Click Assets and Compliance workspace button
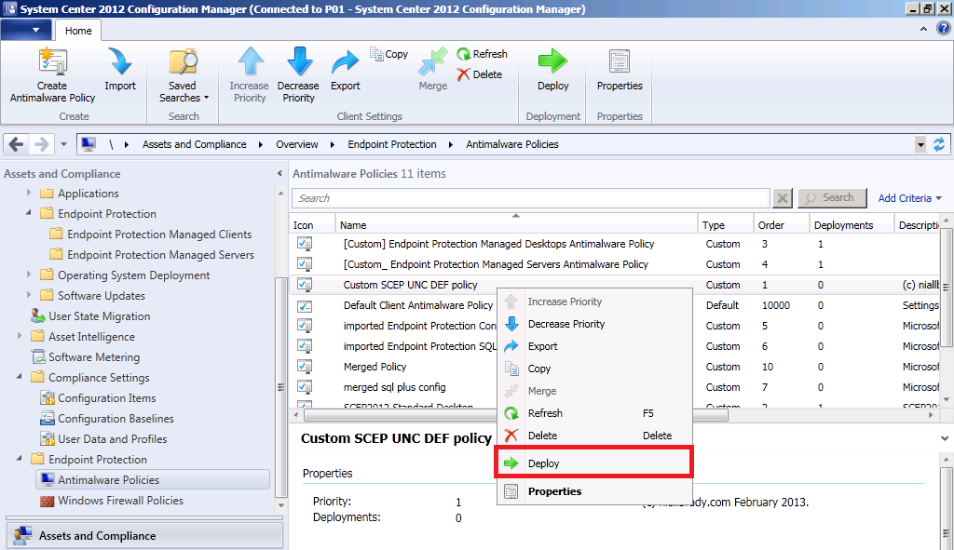954x550 pixels. (144, 535)
